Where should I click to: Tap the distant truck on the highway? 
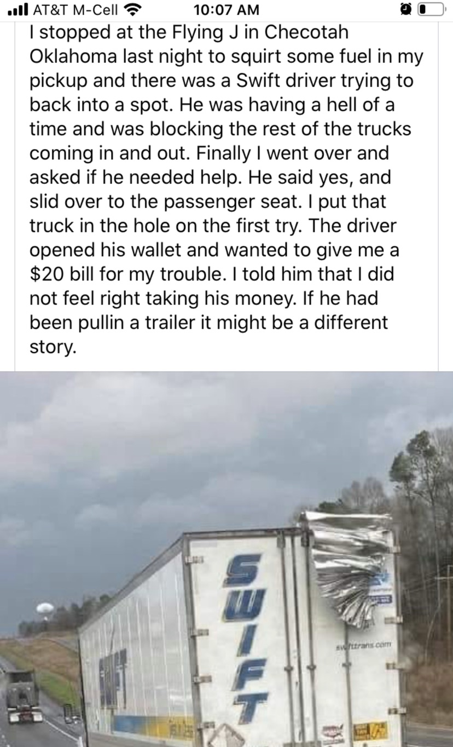tap(24, 696)
